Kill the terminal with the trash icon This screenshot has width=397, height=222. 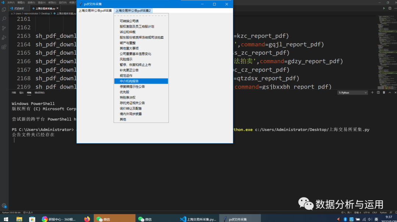(384, 92)
